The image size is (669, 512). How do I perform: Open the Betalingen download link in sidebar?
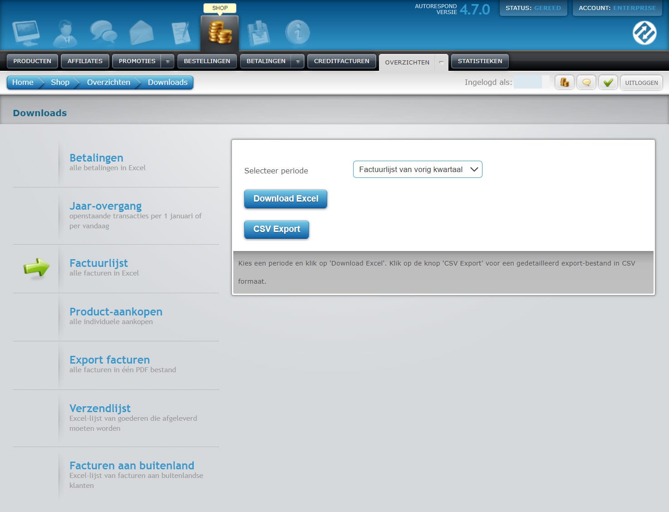tap(96, 158)
